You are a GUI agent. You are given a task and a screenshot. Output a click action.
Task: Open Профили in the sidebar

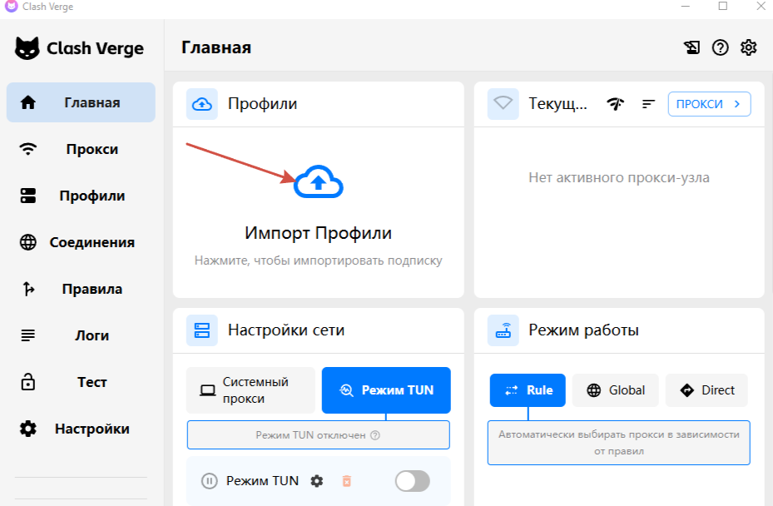(81, 196)
